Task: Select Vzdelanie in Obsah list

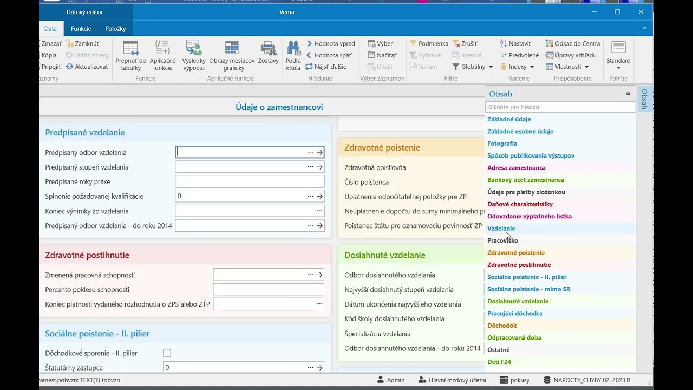Action: 501,229
